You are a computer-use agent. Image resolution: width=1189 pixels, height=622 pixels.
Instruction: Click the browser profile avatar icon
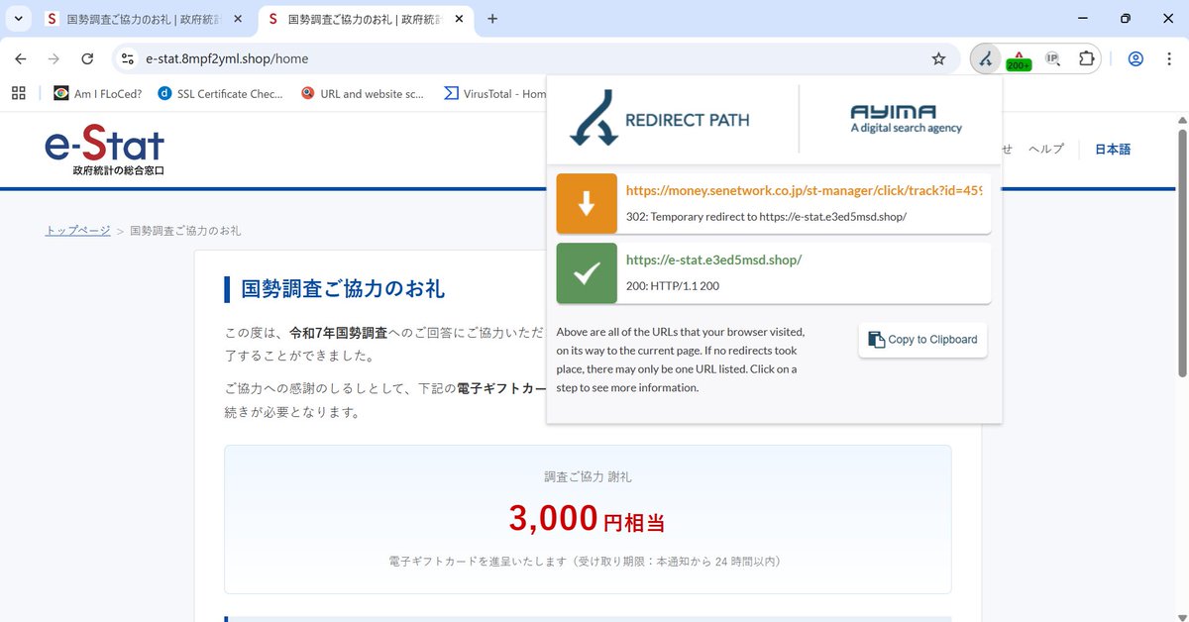[x=1135, y=59]
